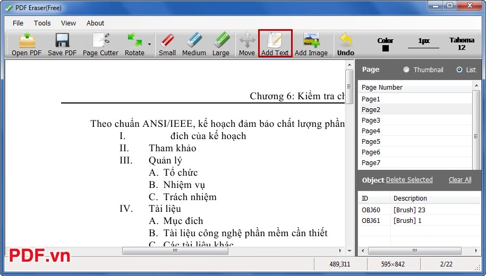Choose the Large eraser
This screenshot has width=486, height=276.
(220, 44)
